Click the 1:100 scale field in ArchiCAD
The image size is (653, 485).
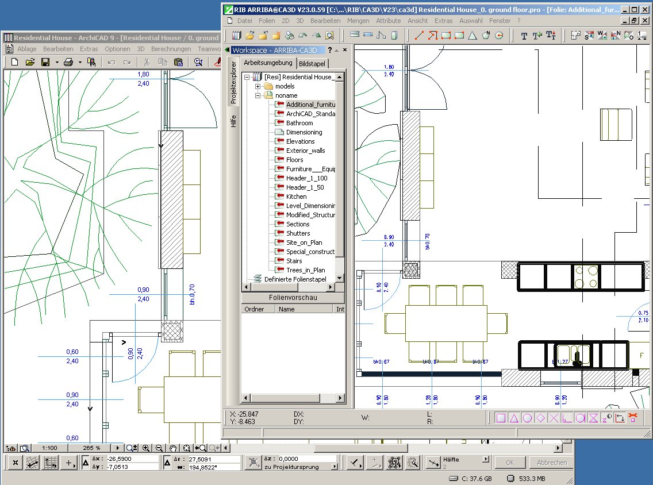[x=49, y=448]
